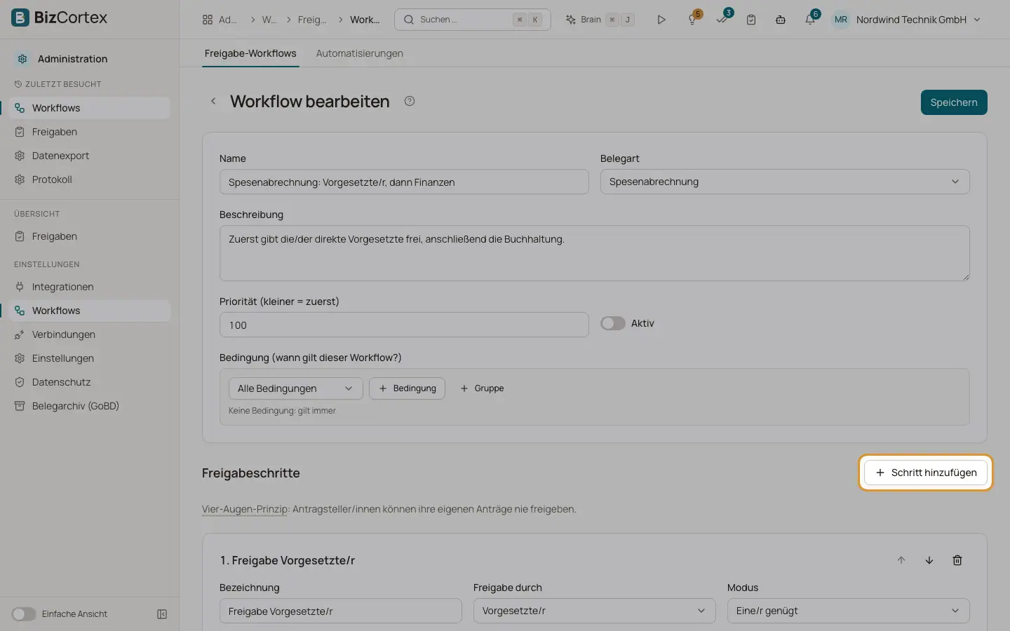Add a condition group with Gruppe

482,388
